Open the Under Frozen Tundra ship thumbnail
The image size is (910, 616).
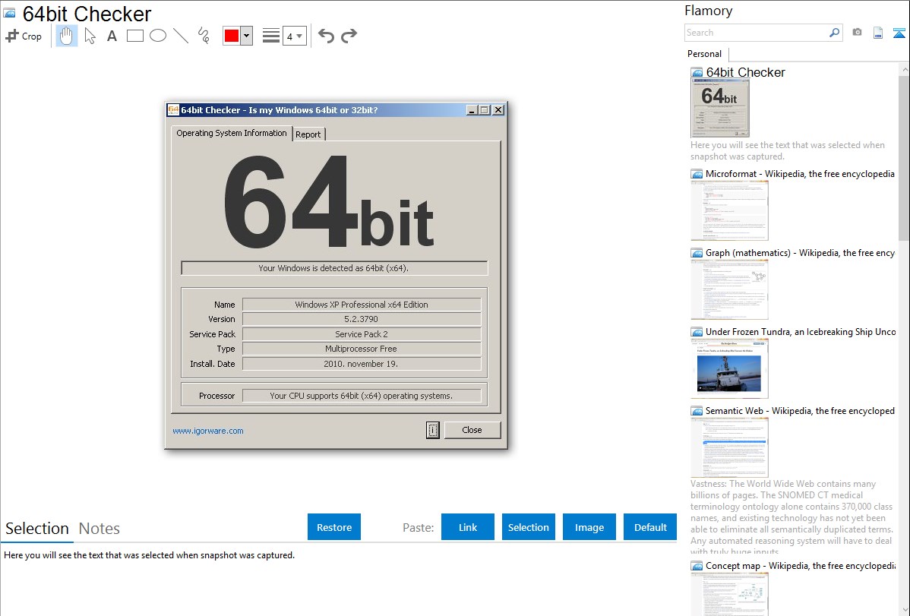(x=729, y=368)
